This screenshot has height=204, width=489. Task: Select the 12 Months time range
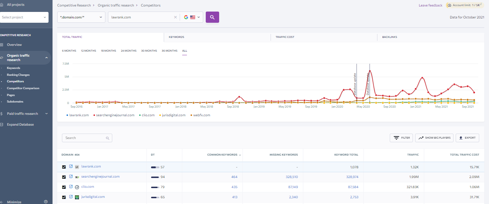(x=88, y=51)
